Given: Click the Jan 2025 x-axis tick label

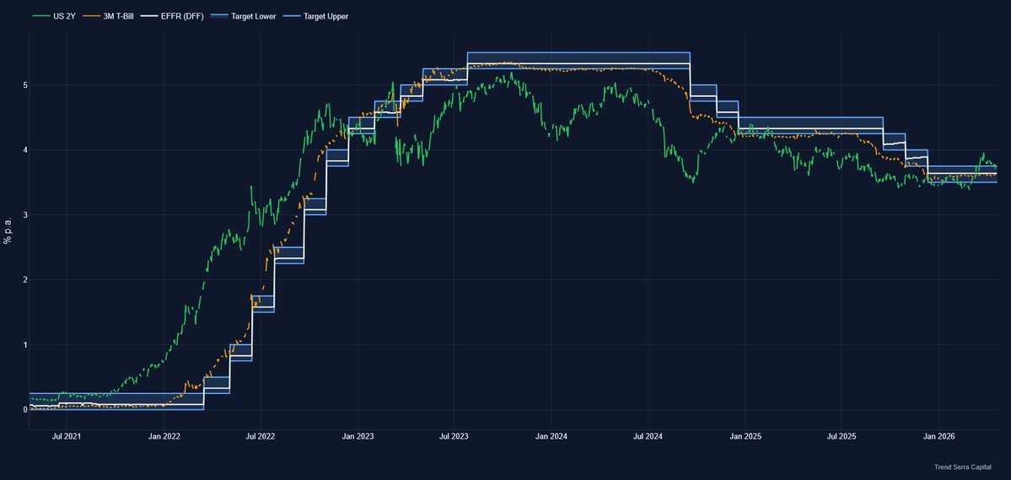Looking at the screenshot, I should tap(745, 437).
